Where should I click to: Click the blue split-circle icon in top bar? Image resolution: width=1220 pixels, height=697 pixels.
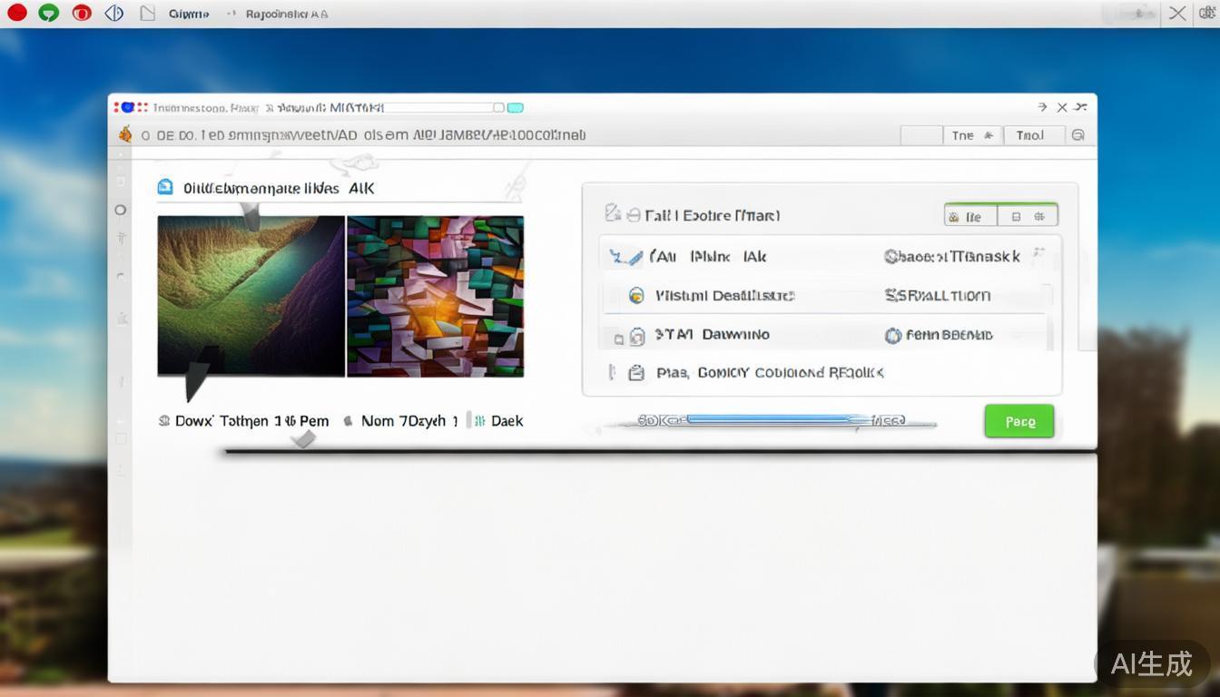click(114, 14)
